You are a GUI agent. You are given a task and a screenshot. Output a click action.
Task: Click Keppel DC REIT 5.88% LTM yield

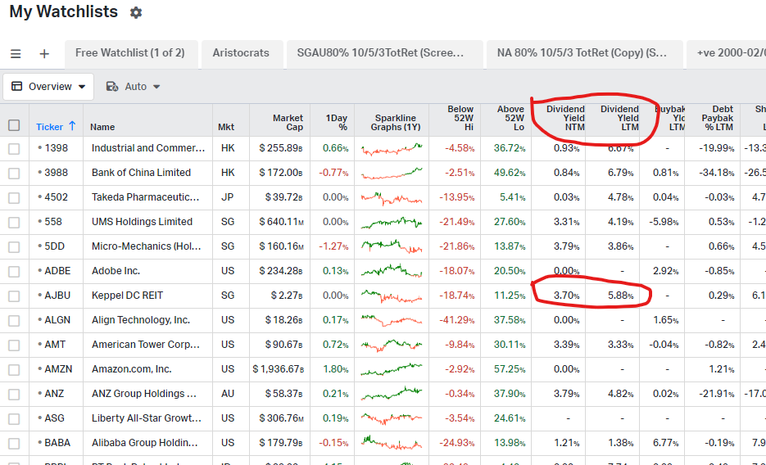tap(620, 296)
